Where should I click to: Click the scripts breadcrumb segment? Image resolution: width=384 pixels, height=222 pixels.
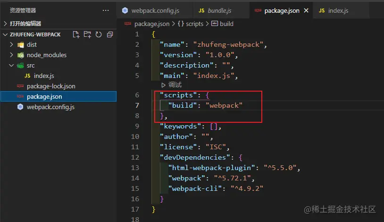[x=194, y=24]
